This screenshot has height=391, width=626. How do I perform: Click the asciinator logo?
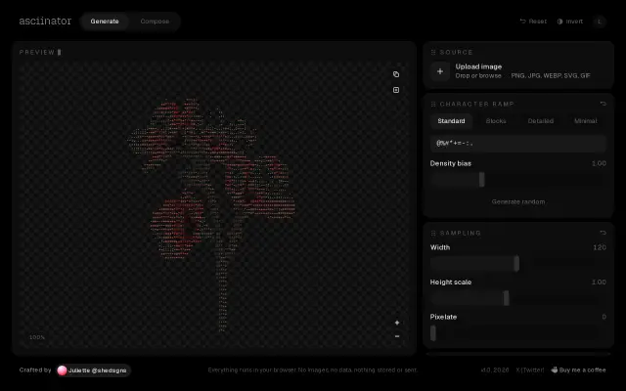45,22
